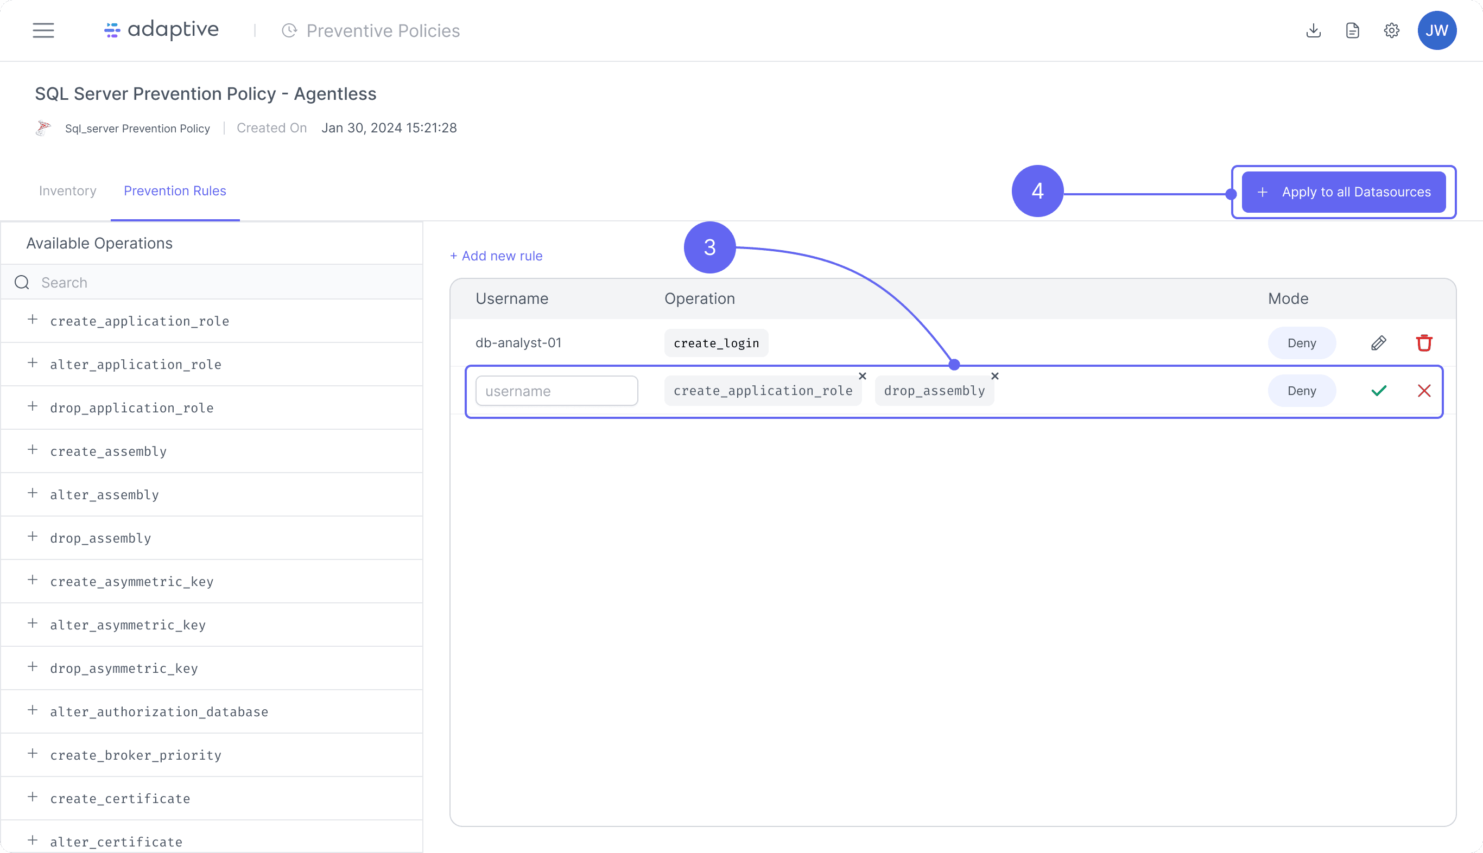Viewport: 1483px width, 853px height.
Task: Click the SQL Server policy type icon
Action: [43, 128]
